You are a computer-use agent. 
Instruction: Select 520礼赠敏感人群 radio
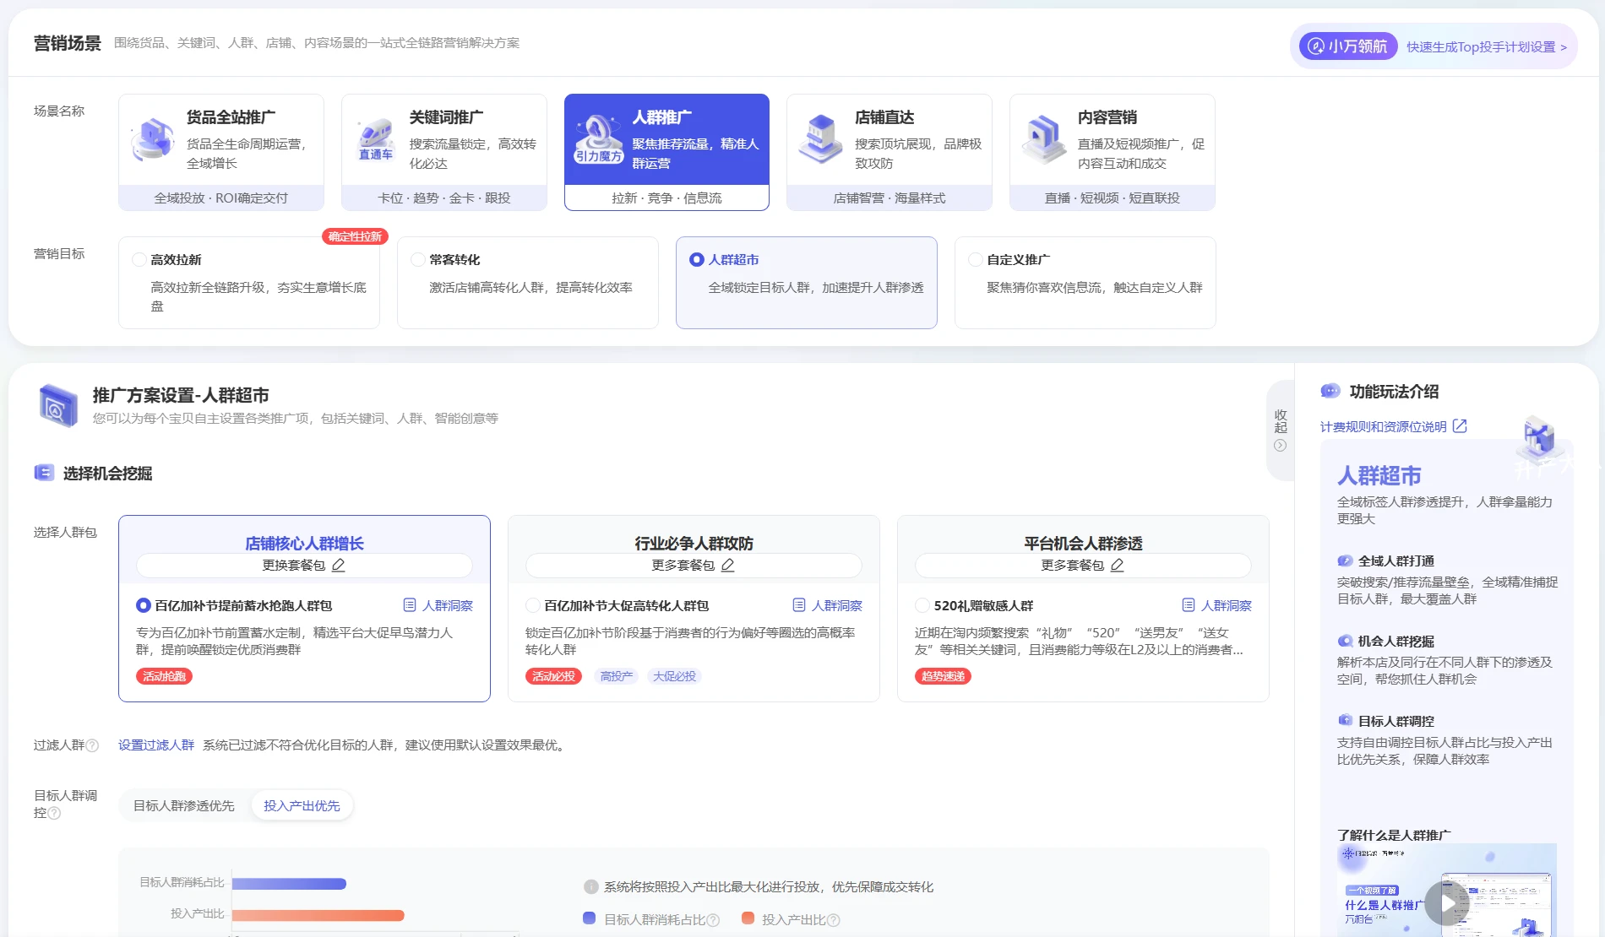pyautogui.click(x=922, y=605)
